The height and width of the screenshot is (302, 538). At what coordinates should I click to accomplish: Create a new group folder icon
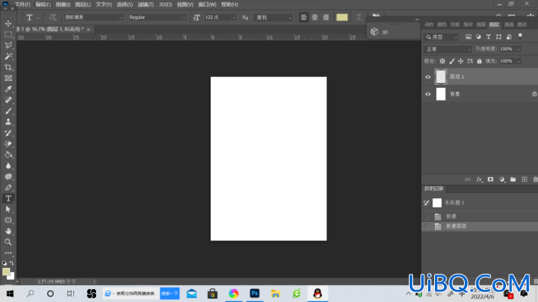point(513,180)
